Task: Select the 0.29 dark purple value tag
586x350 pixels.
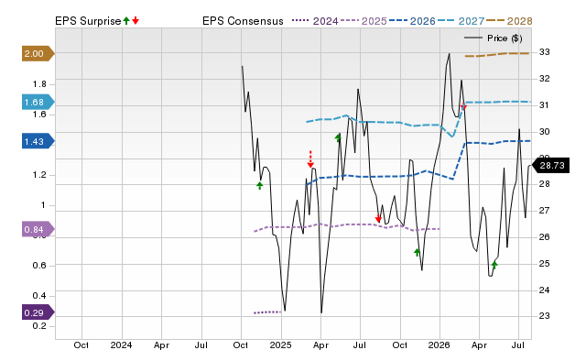Action: 38,312
